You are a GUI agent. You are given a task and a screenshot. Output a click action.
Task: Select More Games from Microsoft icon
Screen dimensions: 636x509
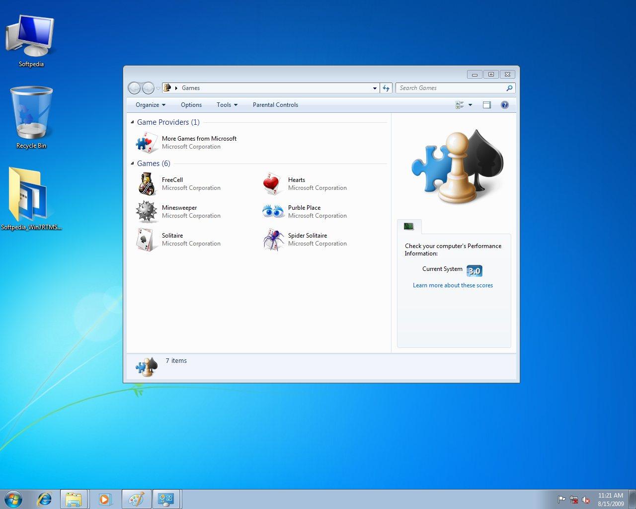tap(146, 143)
